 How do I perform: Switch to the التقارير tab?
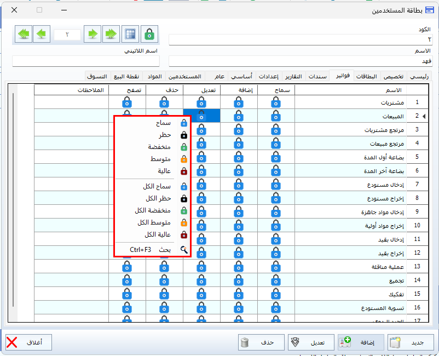click(x=295, y=76)
